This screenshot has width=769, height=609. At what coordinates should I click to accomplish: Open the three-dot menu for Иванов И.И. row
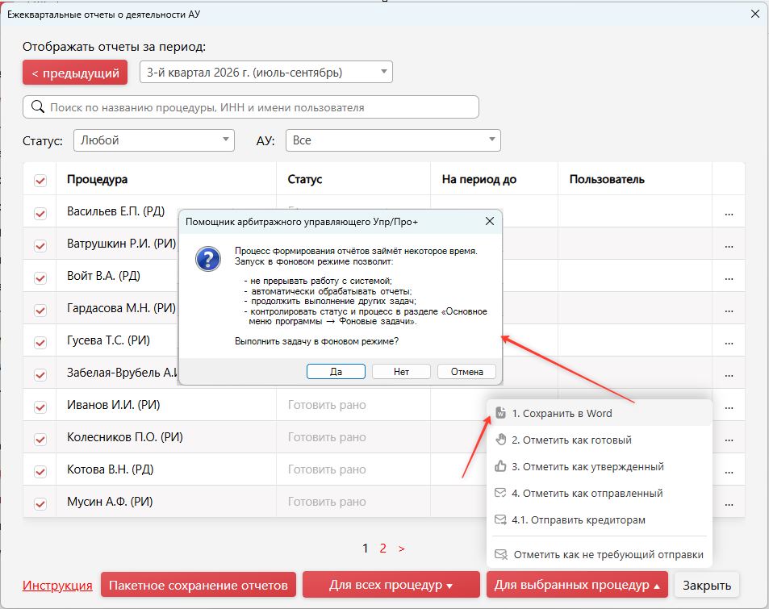coord(729,407)
